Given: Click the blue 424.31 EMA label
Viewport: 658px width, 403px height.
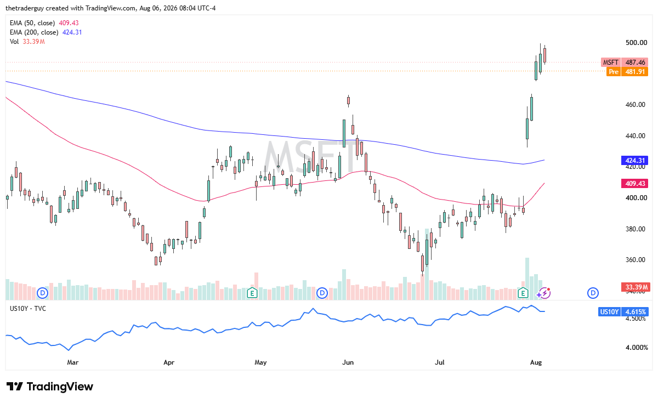Looking at the screenshot, I should [635, 161].
